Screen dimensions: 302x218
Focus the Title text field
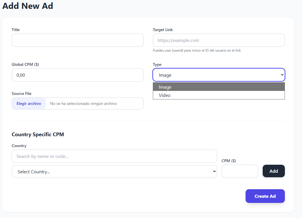coord(78,40)
